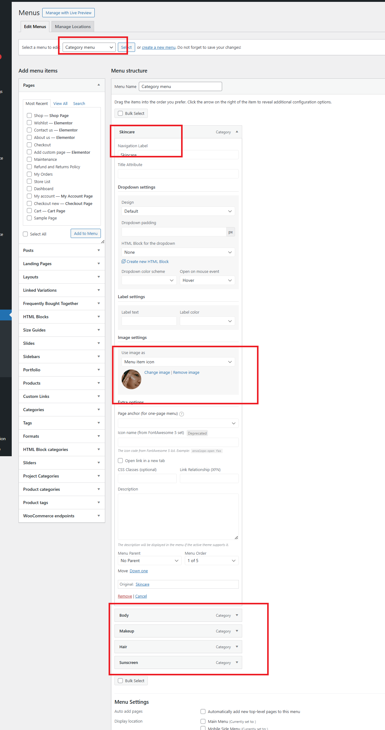Expand the Product categories panel
Screen dimensions: 385x730
[99, 489]
